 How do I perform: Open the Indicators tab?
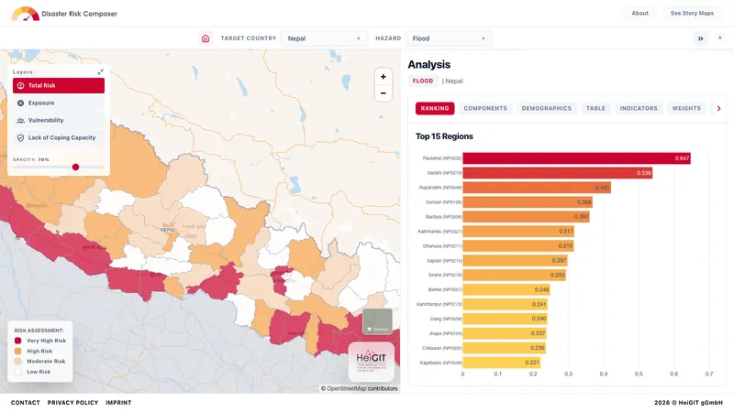(x=639, y=108)
